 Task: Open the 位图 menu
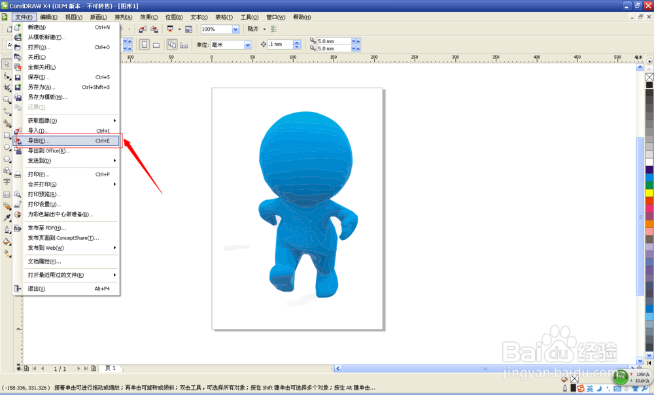(174, 17)
